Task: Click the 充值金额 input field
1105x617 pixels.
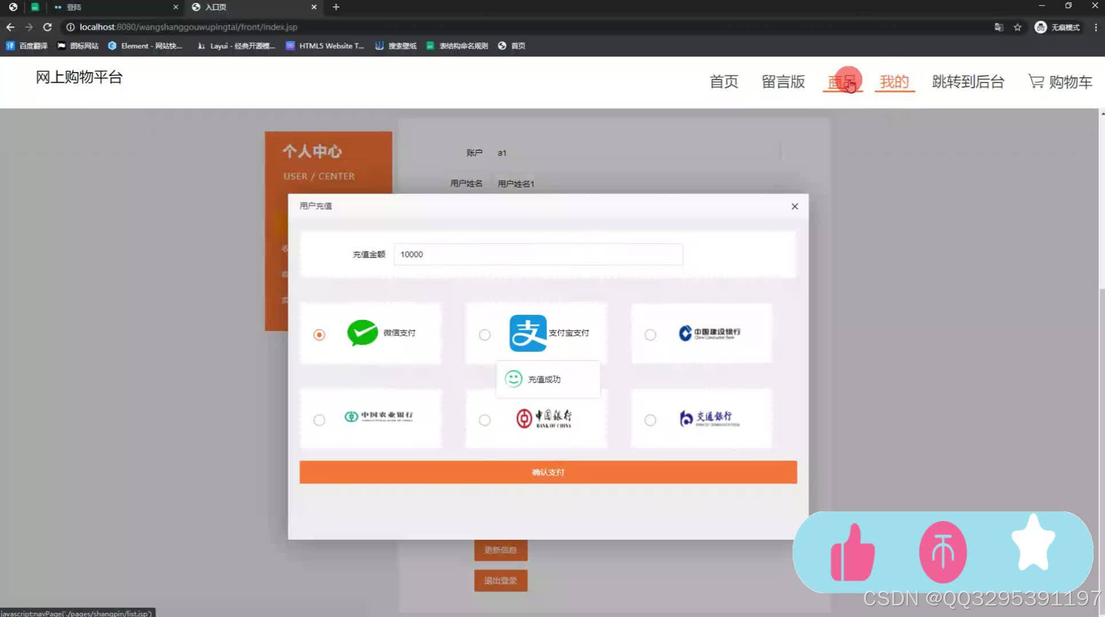Action: click(x=538, y=254)
